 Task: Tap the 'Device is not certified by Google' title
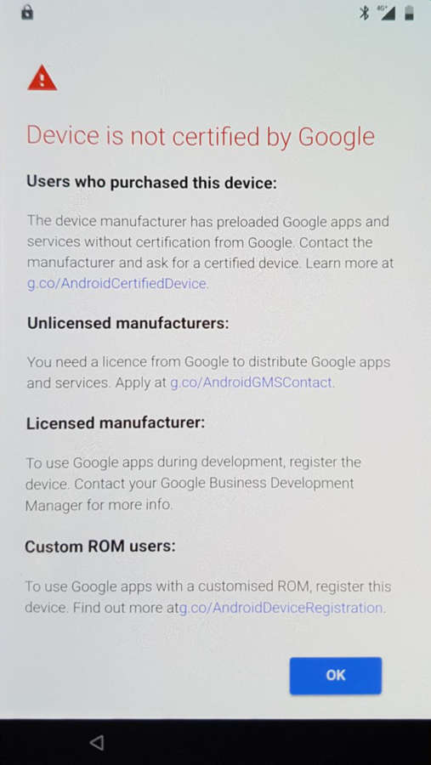pyautogui.click(x=201, y=136)
